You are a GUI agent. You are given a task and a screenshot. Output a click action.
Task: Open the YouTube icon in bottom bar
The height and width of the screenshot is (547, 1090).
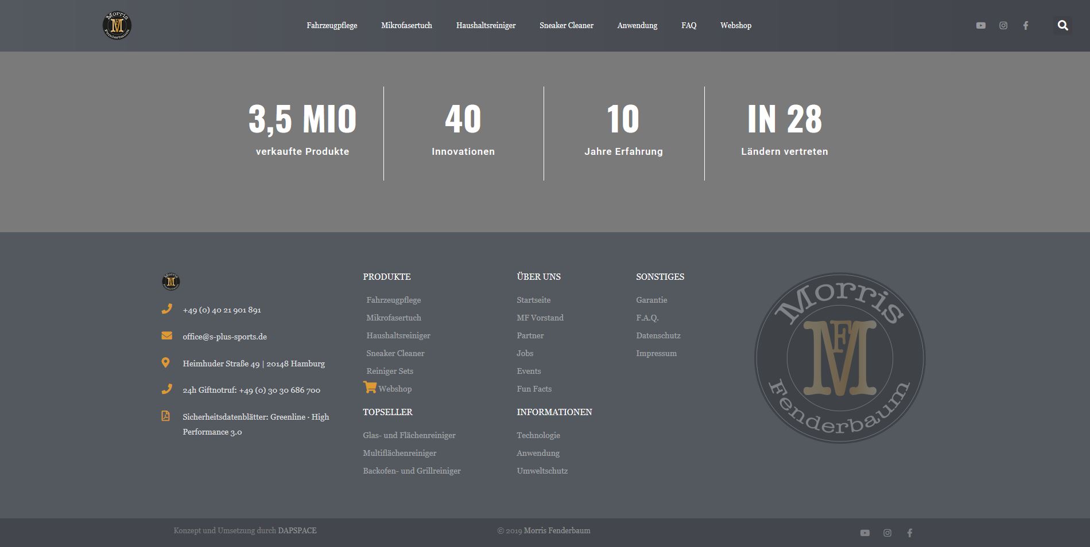click(864, 533)
